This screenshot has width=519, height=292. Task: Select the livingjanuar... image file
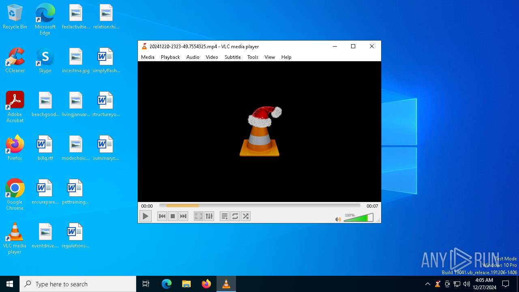[x=75, y=104]
